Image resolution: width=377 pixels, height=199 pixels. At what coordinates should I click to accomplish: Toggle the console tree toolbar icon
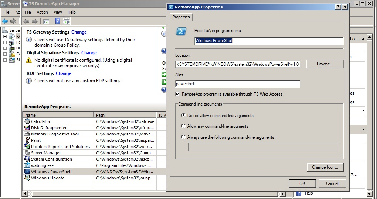pos(46,21)
